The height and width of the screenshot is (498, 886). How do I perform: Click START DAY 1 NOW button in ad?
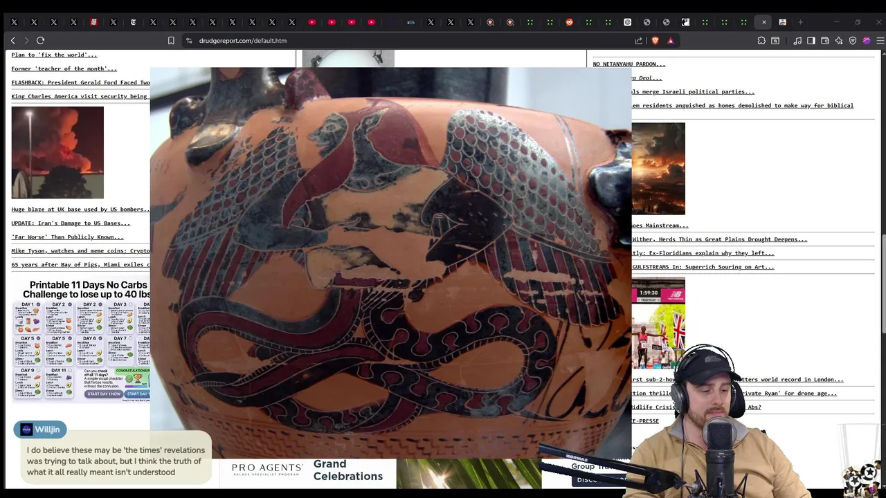click(x=103, y=394)
